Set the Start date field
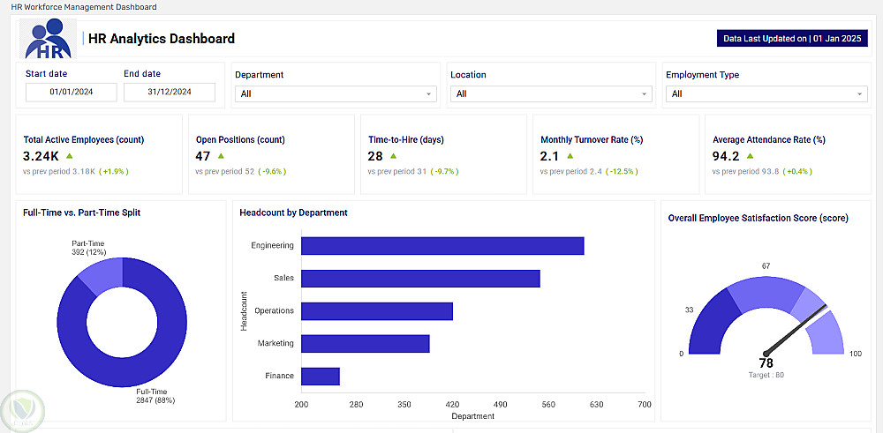 [x=71, y=92]
